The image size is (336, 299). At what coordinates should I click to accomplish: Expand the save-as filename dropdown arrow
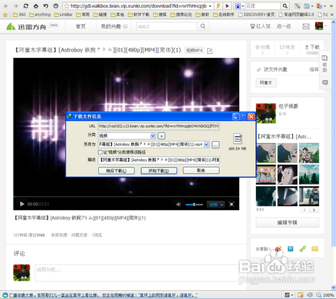pos(206,144)
